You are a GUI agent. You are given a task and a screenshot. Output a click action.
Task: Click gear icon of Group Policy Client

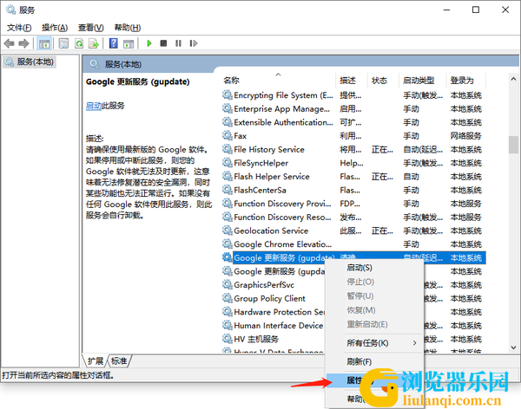(x=228, y=298)
